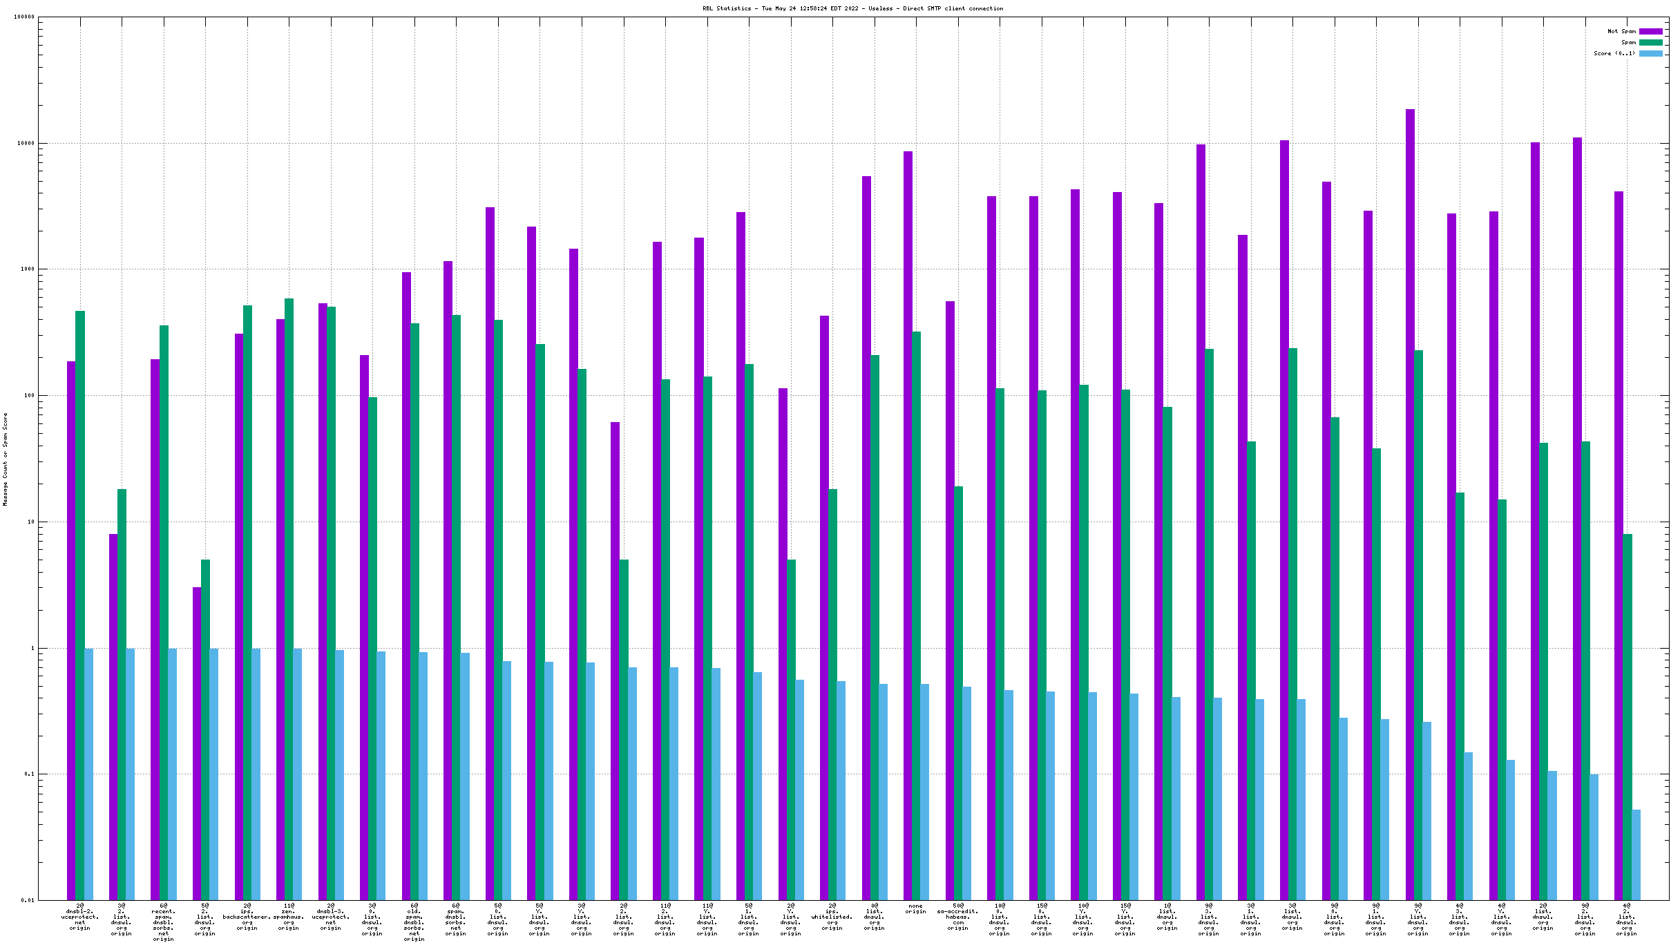The height and width of the screenshot is (945, 1680).
Task: Click the ips.whitelisted.org x-axis label
Action: [x=832, y=917]
